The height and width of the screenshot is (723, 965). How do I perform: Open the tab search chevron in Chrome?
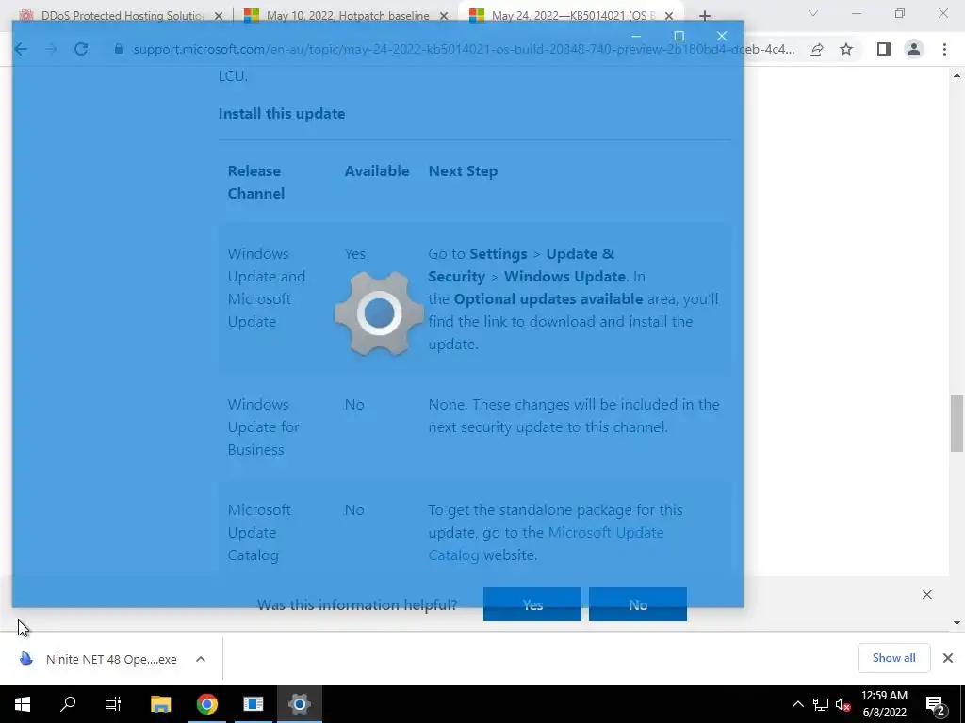pyautogui.click(x=813, y=13)
